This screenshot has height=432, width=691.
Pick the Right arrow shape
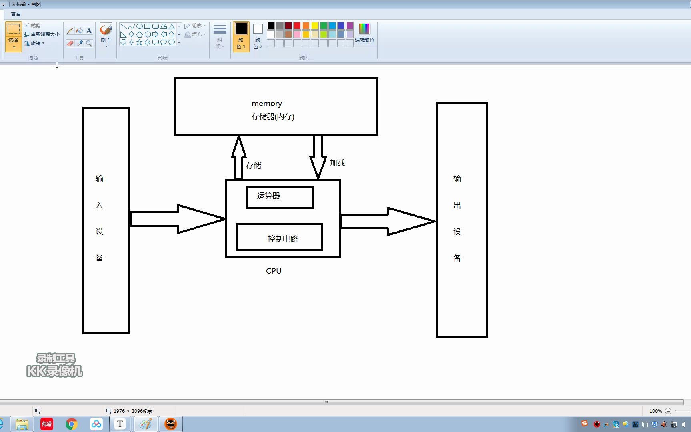pos(155,34)
